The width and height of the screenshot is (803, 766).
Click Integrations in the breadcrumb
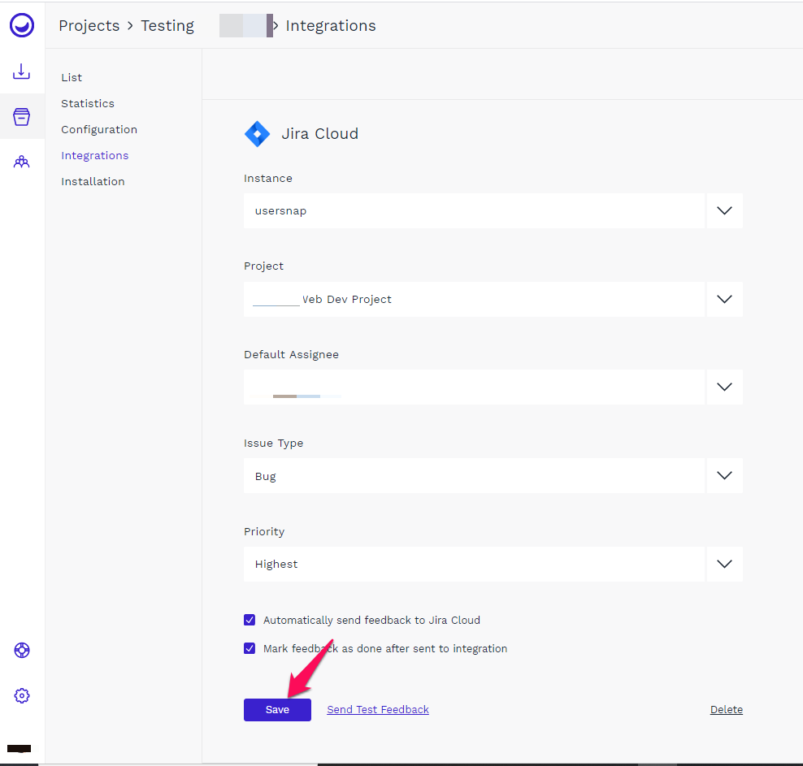[330, 25]
